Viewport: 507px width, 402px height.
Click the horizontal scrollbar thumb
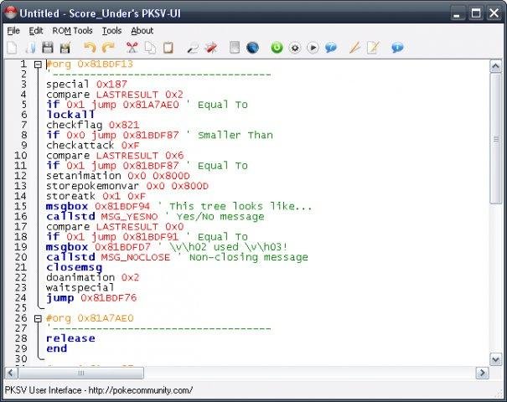pos(80,373)
